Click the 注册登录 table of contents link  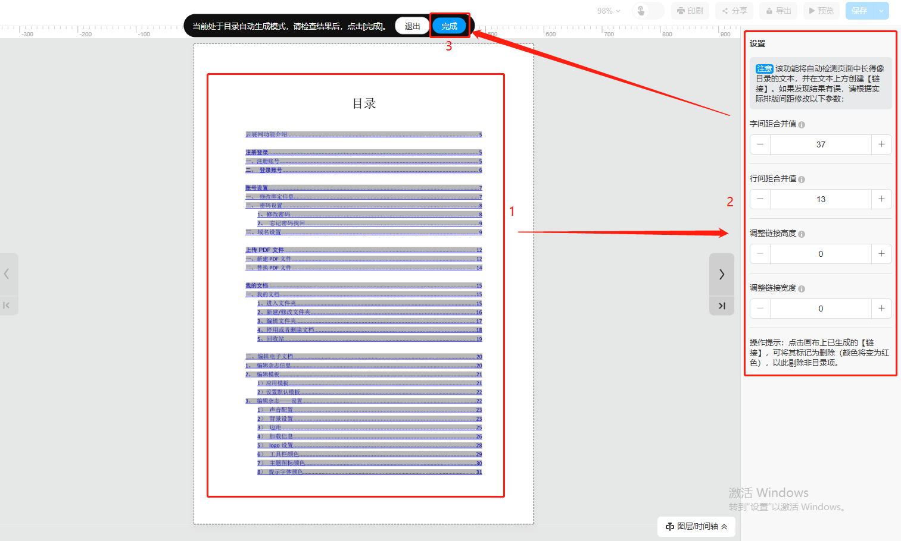coord(257,153)
